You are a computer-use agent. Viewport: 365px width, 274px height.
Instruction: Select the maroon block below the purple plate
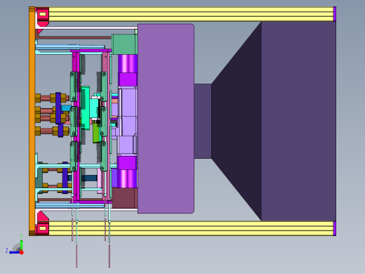point(125,198)
